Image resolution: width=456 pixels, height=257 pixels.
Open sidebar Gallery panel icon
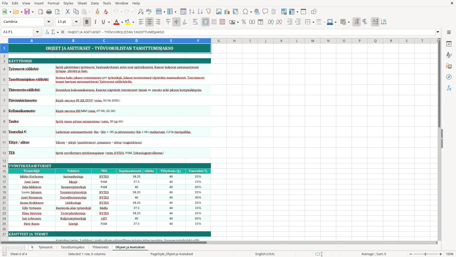tap(449, 66)
